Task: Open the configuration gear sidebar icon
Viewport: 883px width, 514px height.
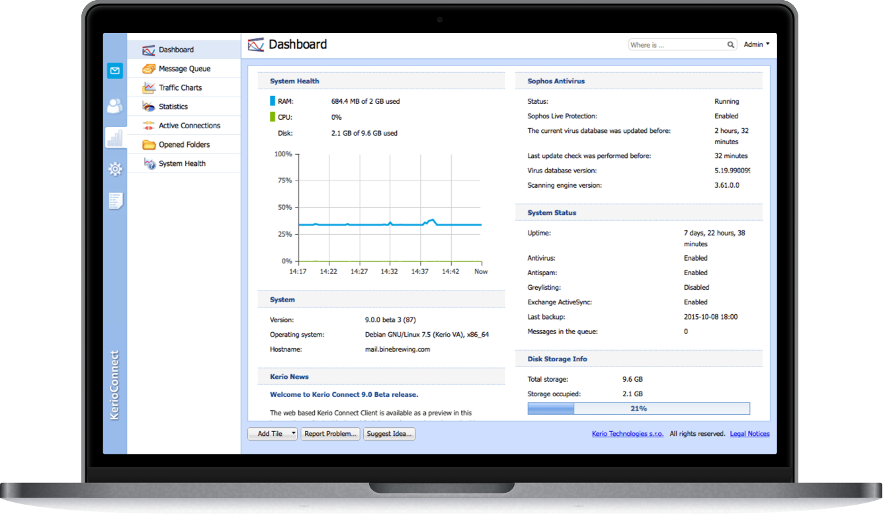Action: 115,169
